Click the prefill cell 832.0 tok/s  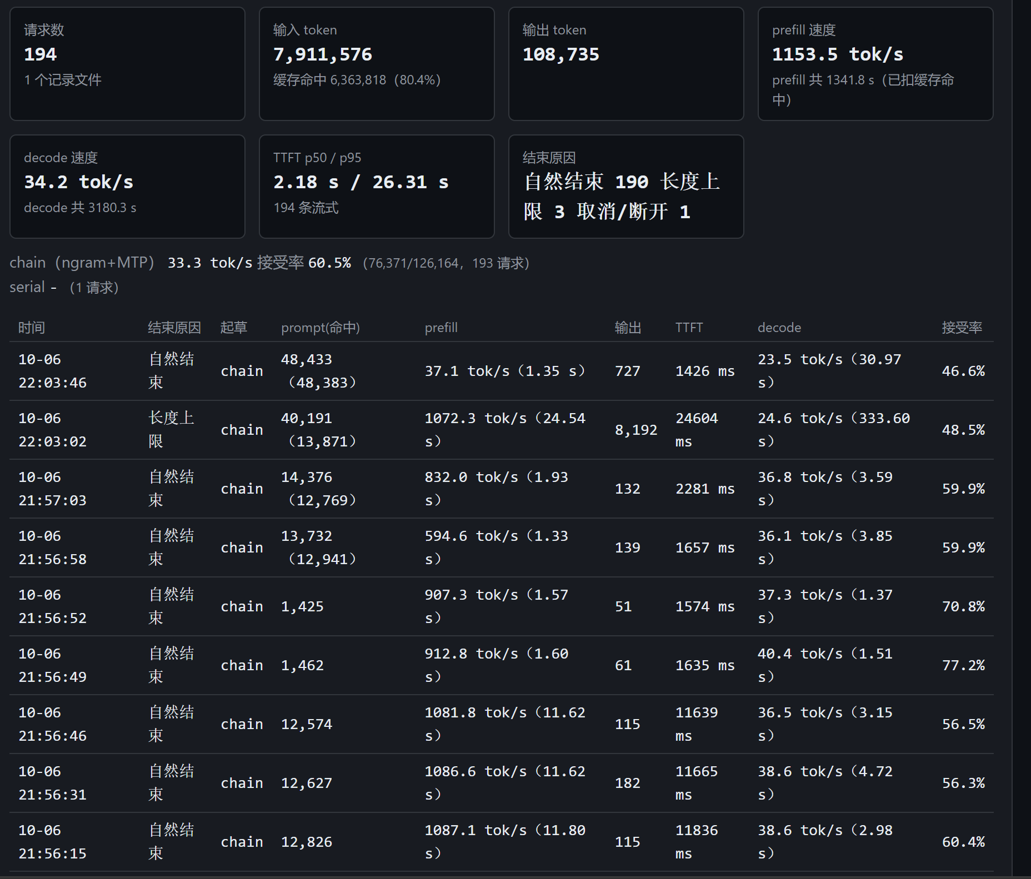(x=497, y=489)
